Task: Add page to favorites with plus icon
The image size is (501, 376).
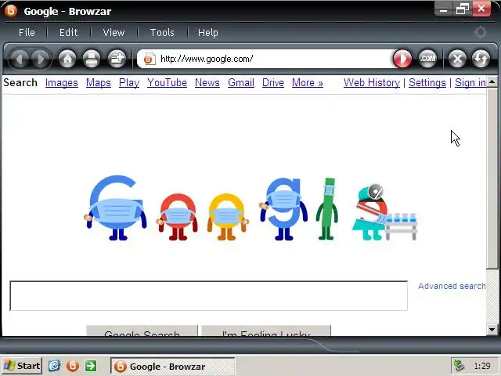Action: [x=117, y=60]
